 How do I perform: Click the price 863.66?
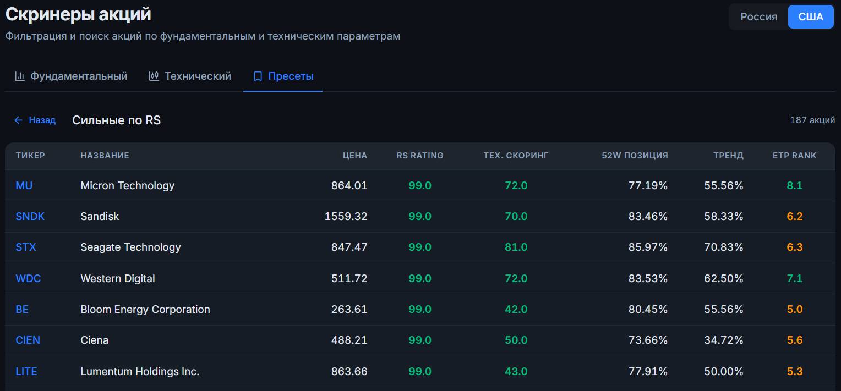pos(349,372)
